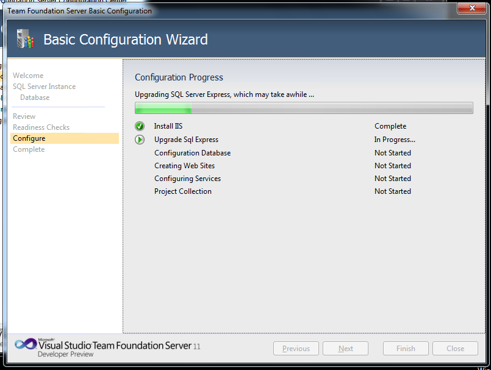Go to the Complete step in the sidebar
This screenshot has width=491, height=370.
(x=29, y=149)
